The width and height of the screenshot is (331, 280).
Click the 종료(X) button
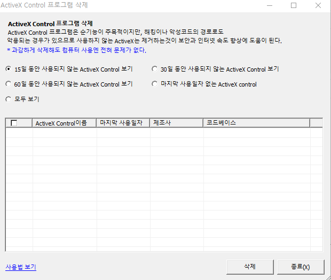[301, 267]
